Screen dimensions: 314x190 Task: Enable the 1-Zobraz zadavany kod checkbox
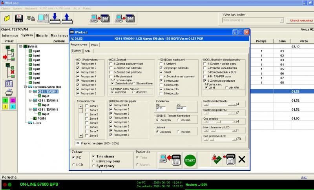coord(111,63)
